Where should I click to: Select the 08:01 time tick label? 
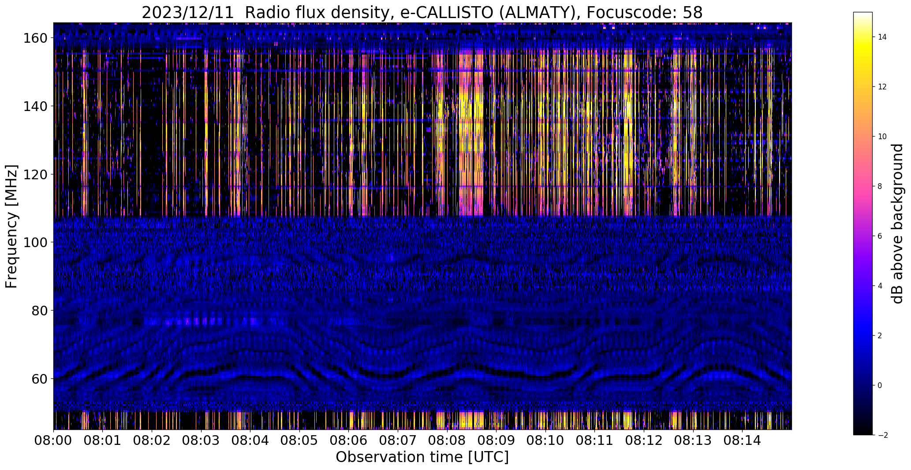point(103,440)
